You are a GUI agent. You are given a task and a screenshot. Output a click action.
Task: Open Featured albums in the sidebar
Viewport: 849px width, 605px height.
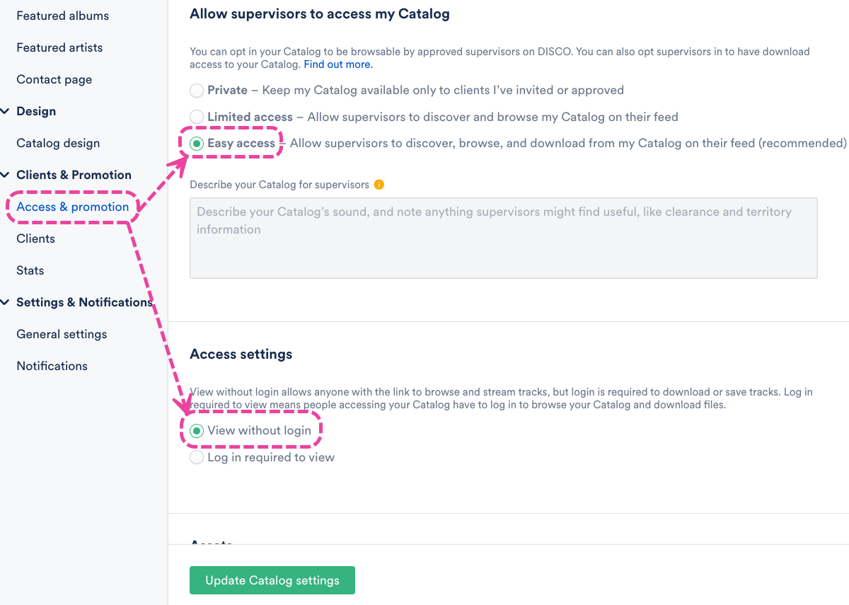pos(62,16)
